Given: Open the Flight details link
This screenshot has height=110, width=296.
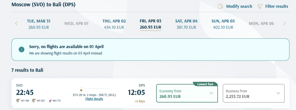Looking at the screenshot, I should click(x=94, y=99).
